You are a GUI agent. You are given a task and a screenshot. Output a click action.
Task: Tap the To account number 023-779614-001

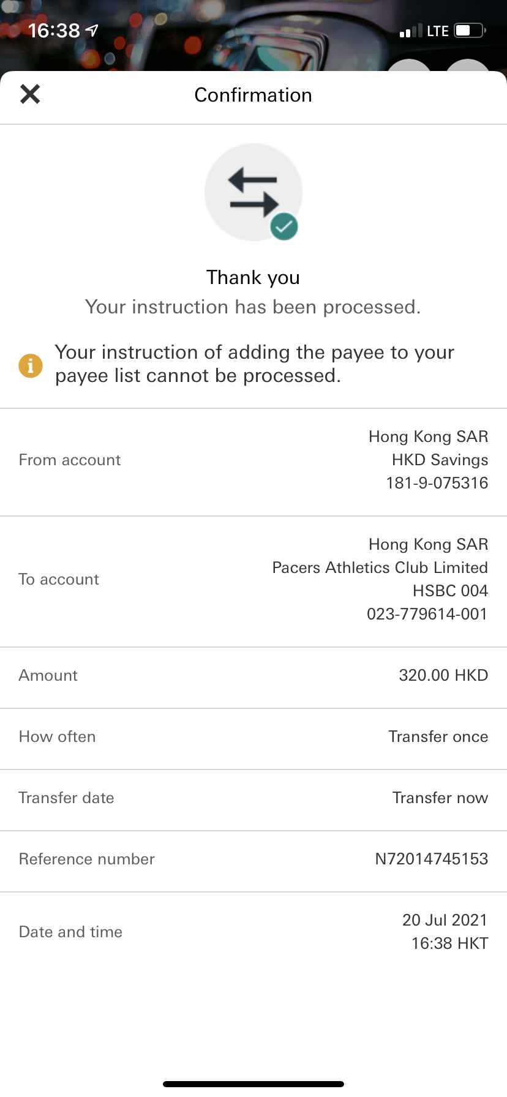click(427, 614)
